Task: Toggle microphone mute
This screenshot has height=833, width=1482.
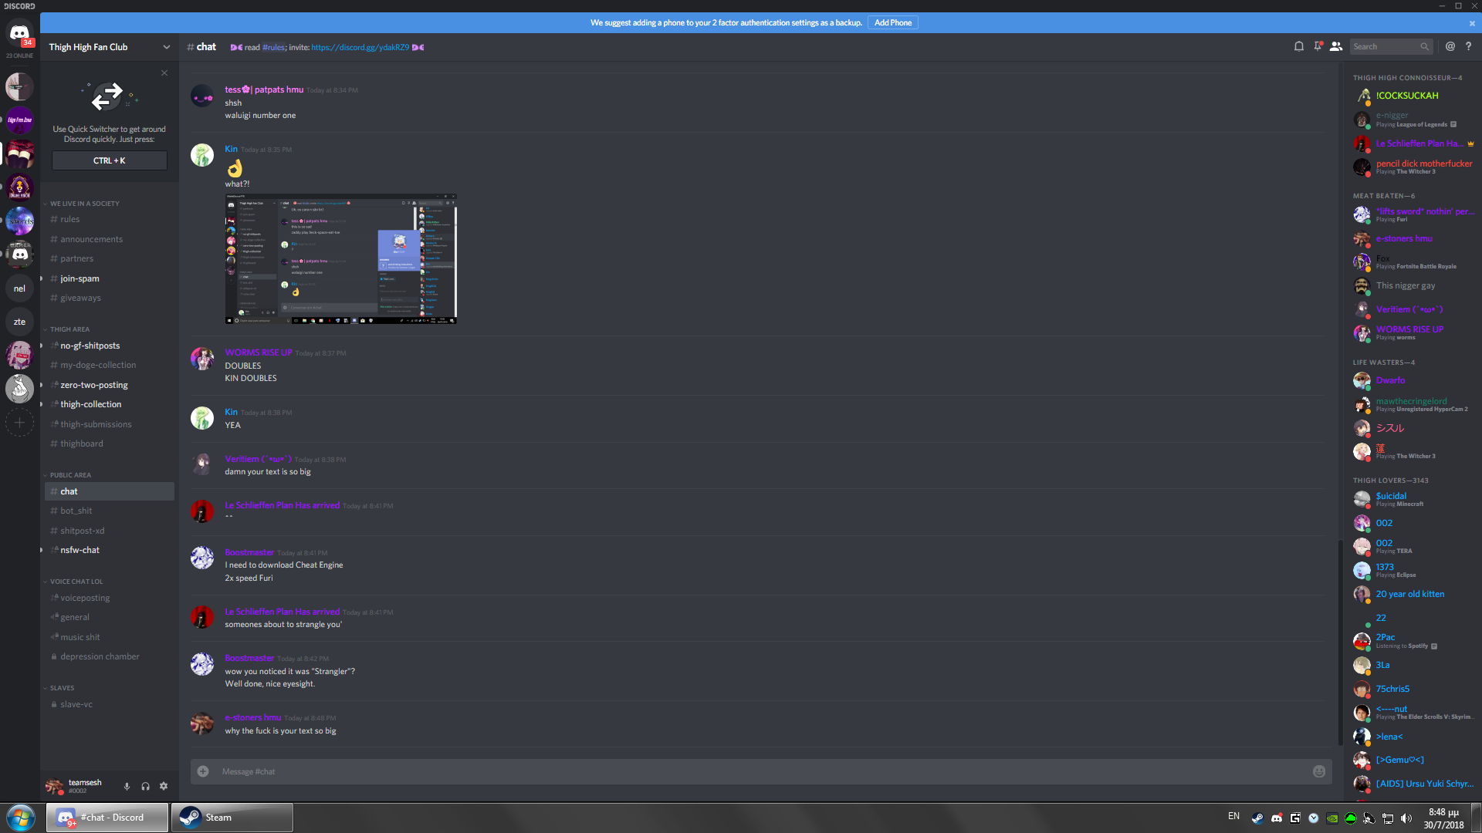Action: point(127,786)
